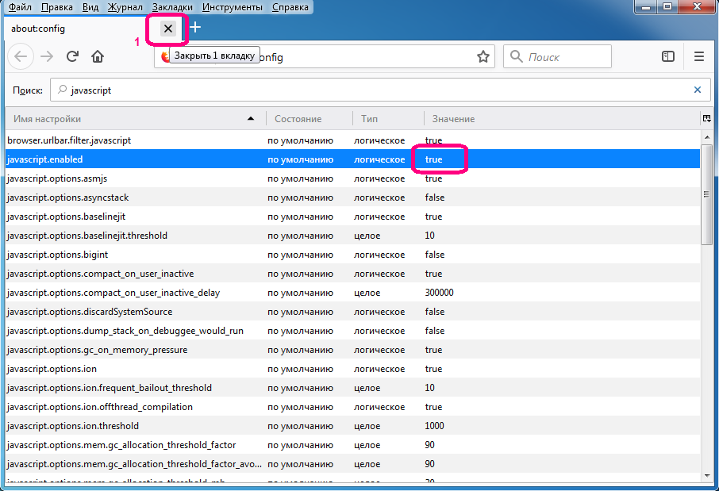
Task: Reload the current page
Action: coord(72,56)
